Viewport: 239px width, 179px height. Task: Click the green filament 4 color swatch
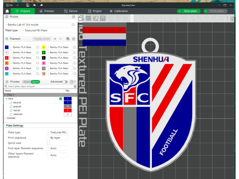point(44,53)
